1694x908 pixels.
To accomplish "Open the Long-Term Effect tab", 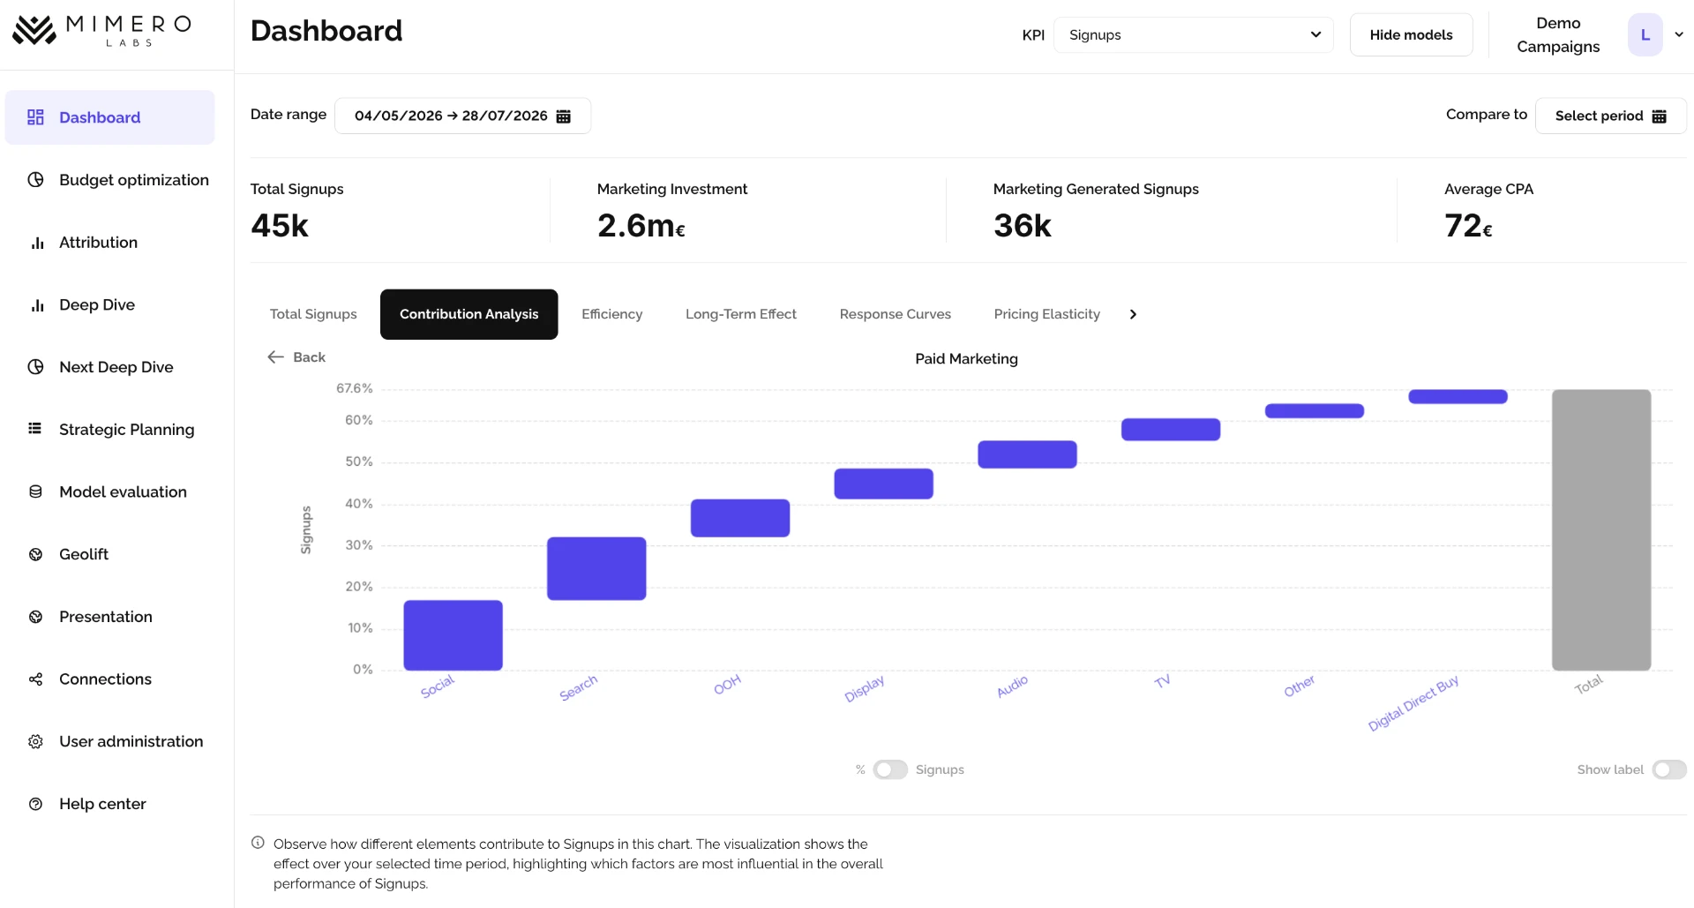I will [741, 314].
